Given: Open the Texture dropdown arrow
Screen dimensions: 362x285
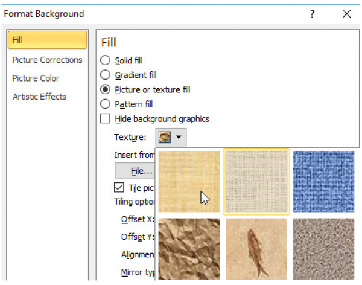Looking at the screenshot, I should [x=179, y=138].
